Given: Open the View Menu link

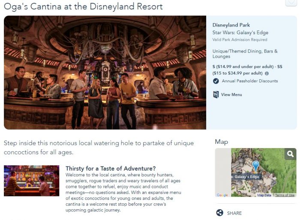Looking at the screenshot, I should click(x=231, y=95).
